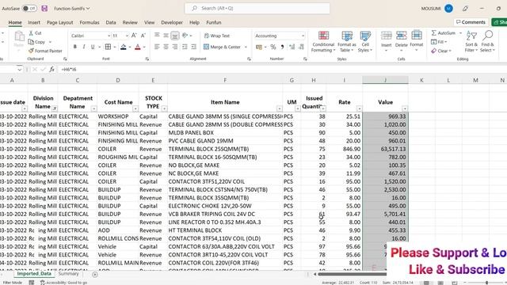Screen dimensions: 507x285
Task: Apply the Font Color
Action: (x=137, y=47)
